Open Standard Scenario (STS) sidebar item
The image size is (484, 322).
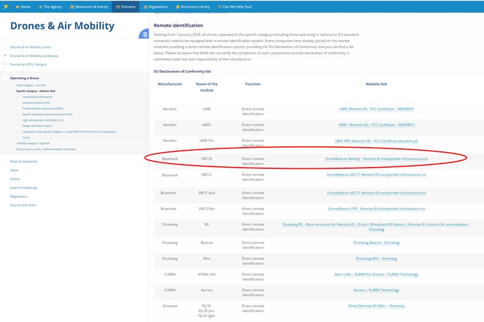37,102
